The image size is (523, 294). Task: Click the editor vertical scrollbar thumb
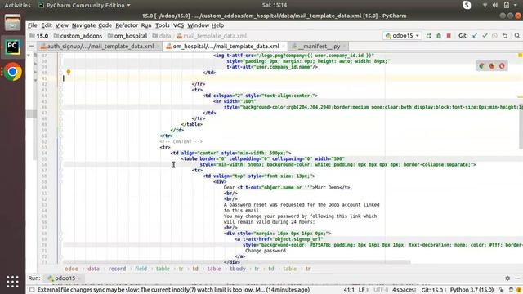point(521,127)
